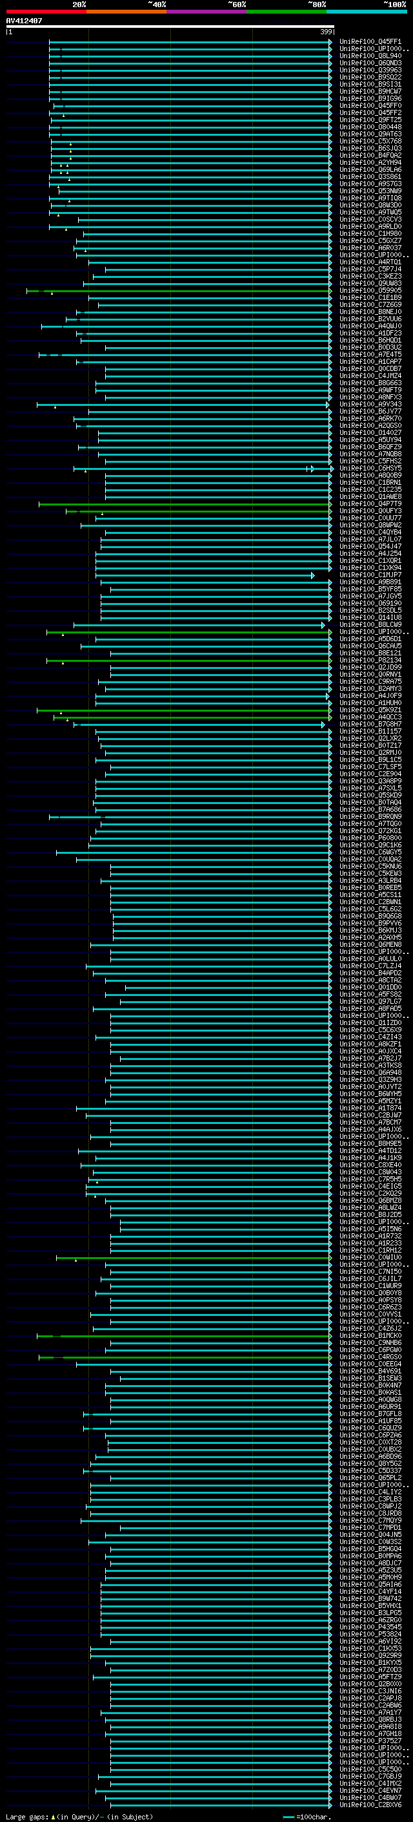Select hit label UniRef100_A4QWJ0
Viewport: 413px width, 1822px height.
(x=370, y=326)
